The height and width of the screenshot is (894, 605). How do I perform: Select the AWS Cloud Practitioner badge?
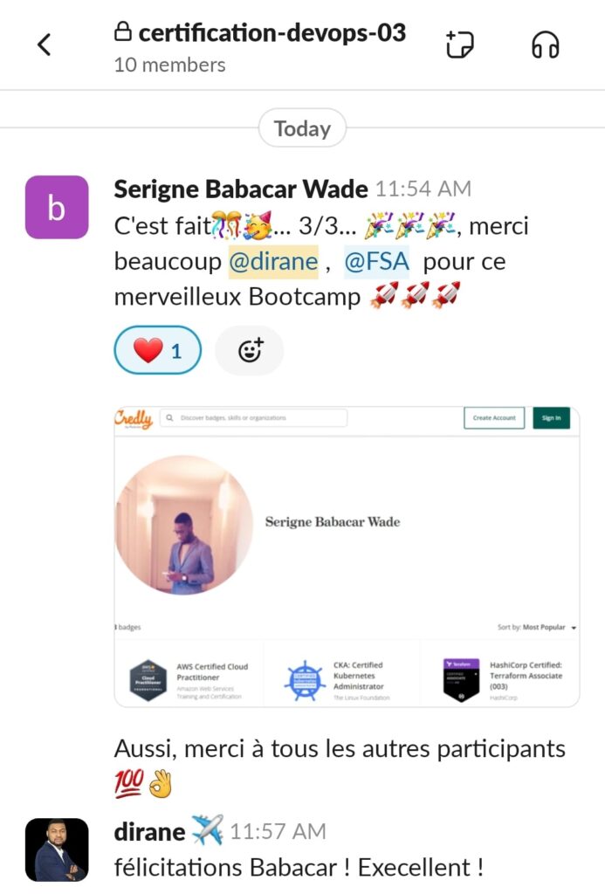[189, 678]
